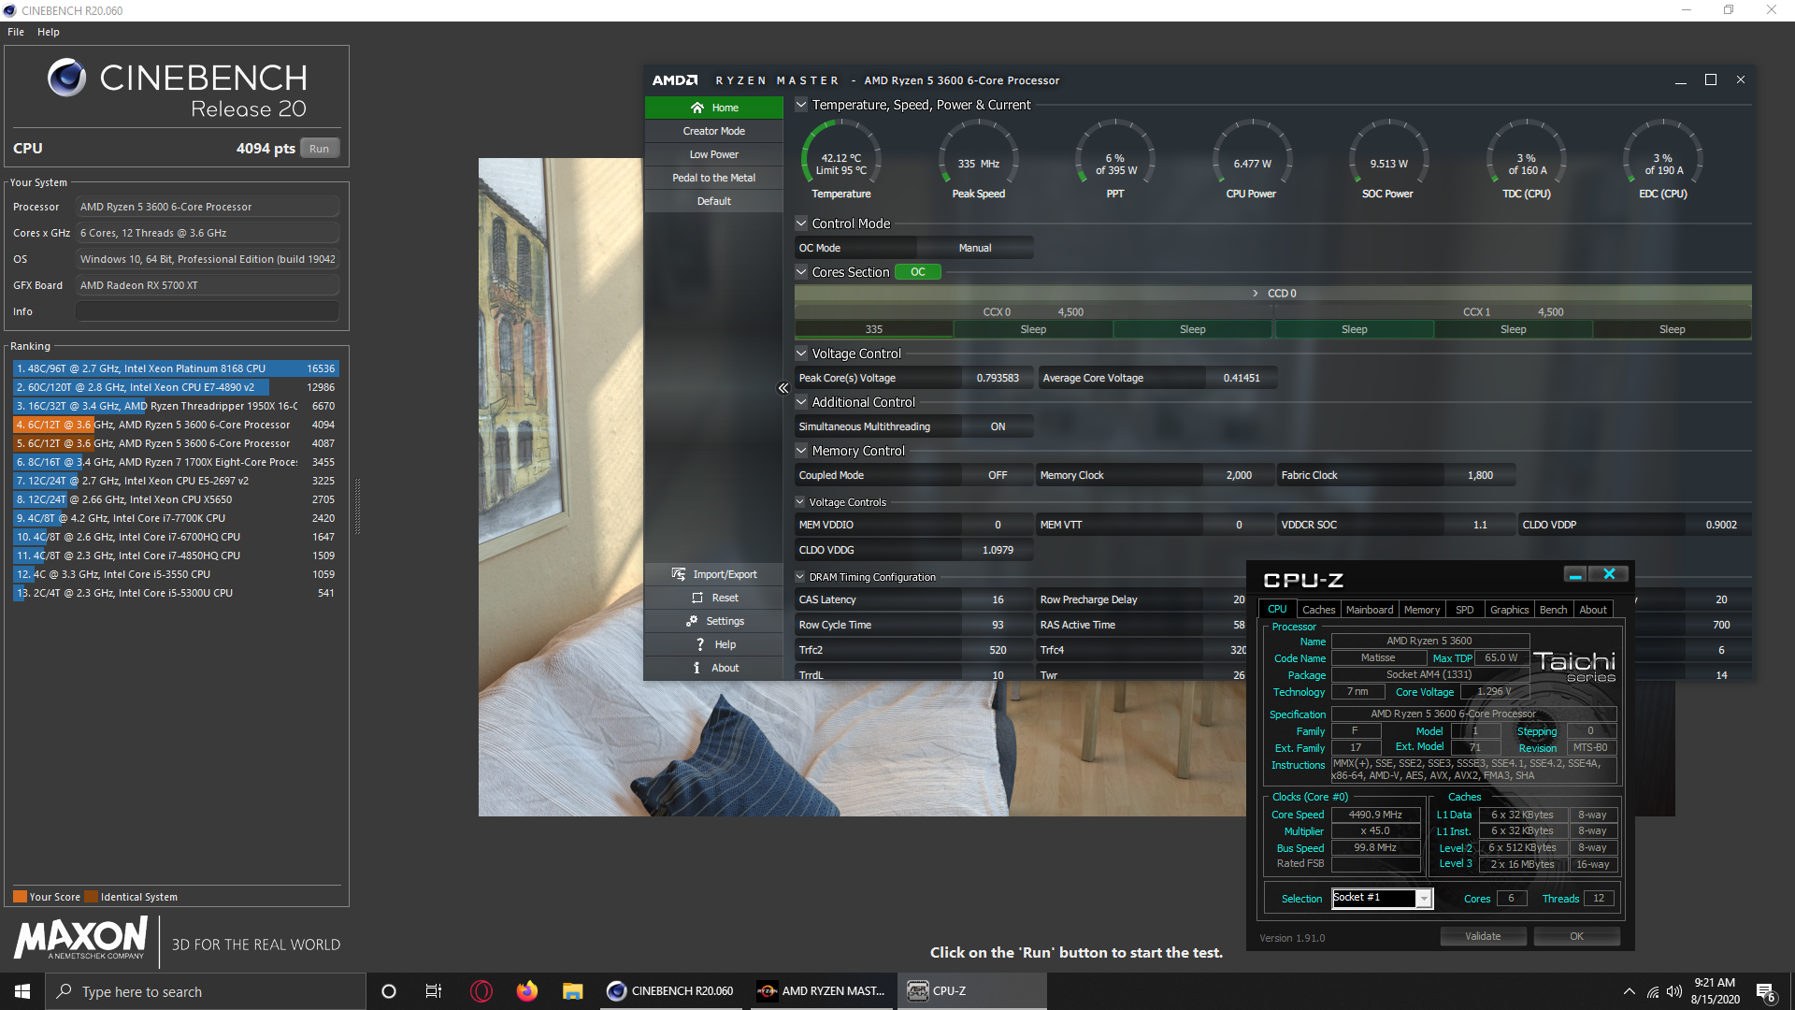Collapse the Additional Control section
The height and width of the screenshot is (1010, 1795).
pyautogui.click(x=801, y=402)
